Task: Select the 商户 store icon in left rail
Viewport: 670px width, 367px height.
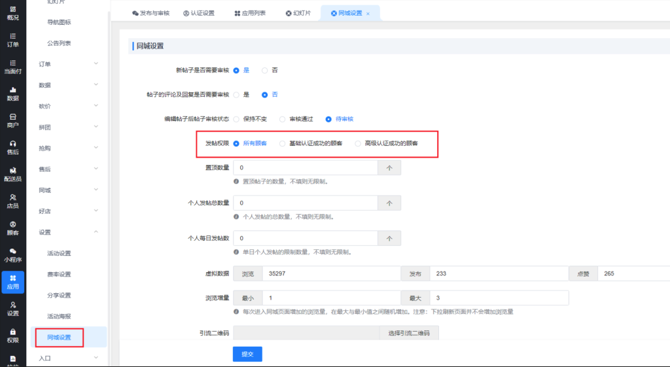Action: (12, 120)
